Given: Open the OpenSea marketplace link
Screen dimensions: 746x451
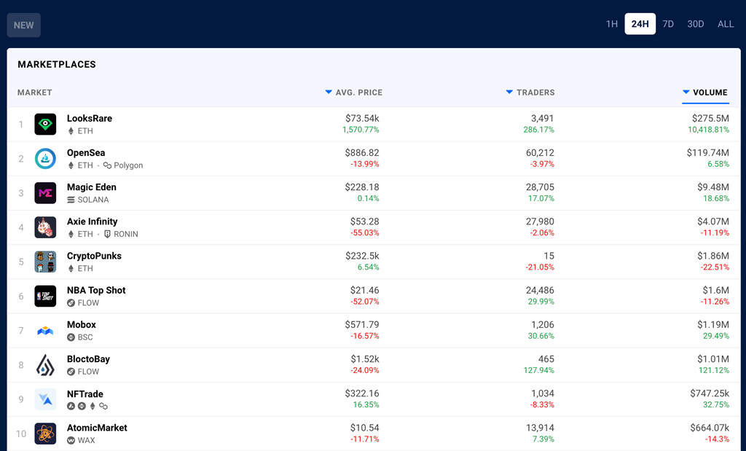Looking at the screenshot, I should click(86, 153).
